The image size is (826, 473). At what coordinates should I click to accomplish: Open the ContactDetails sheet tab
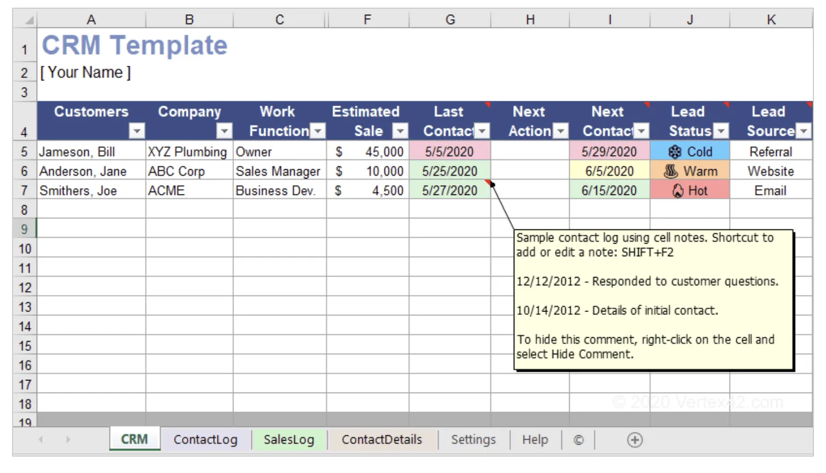pos(382,440)
